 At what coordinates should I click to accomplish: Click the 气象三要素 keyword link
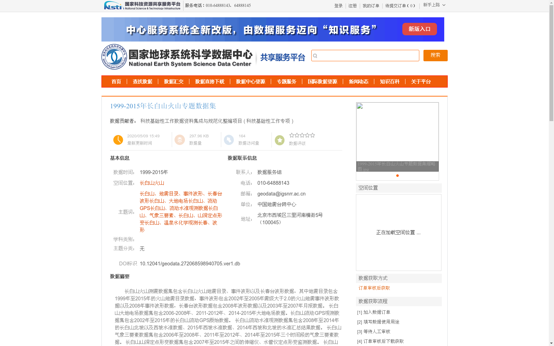tap(162, 216)
